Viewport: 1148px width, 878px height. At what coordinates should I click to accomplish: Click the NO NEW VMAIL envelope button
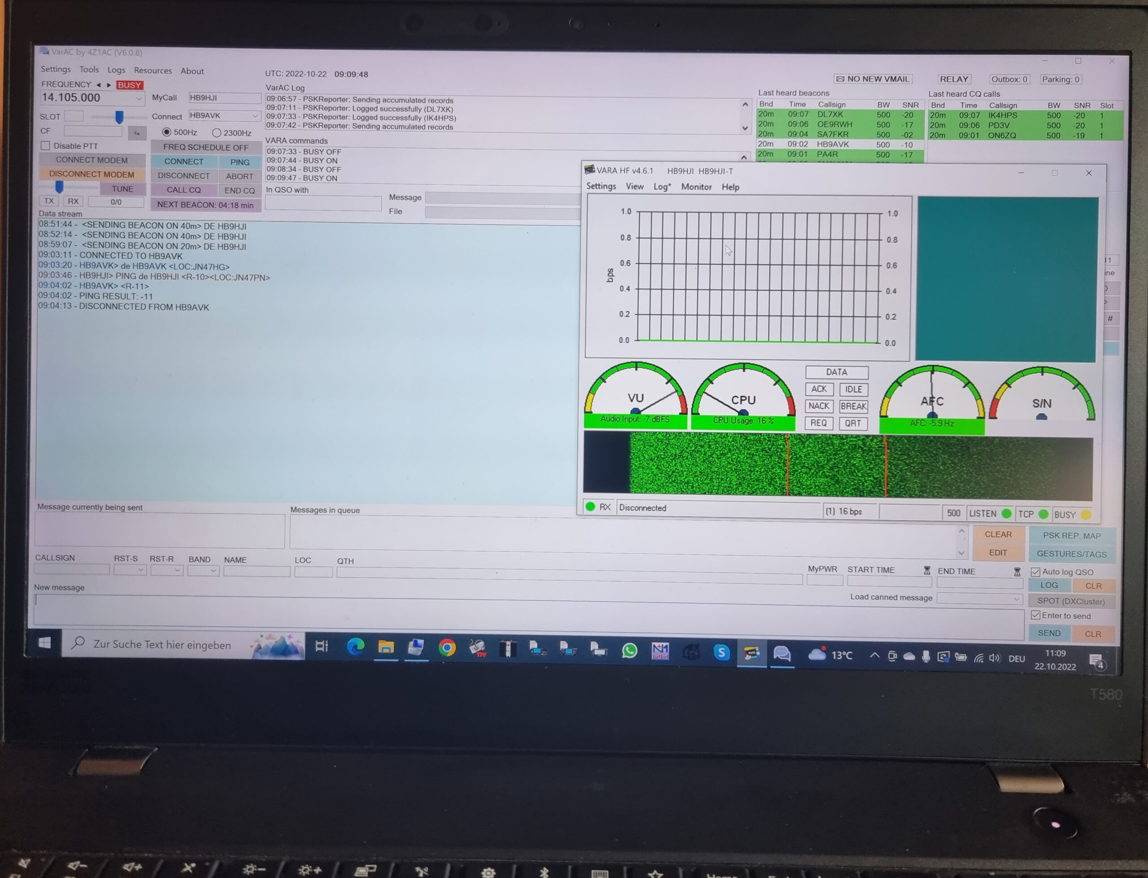873,79
